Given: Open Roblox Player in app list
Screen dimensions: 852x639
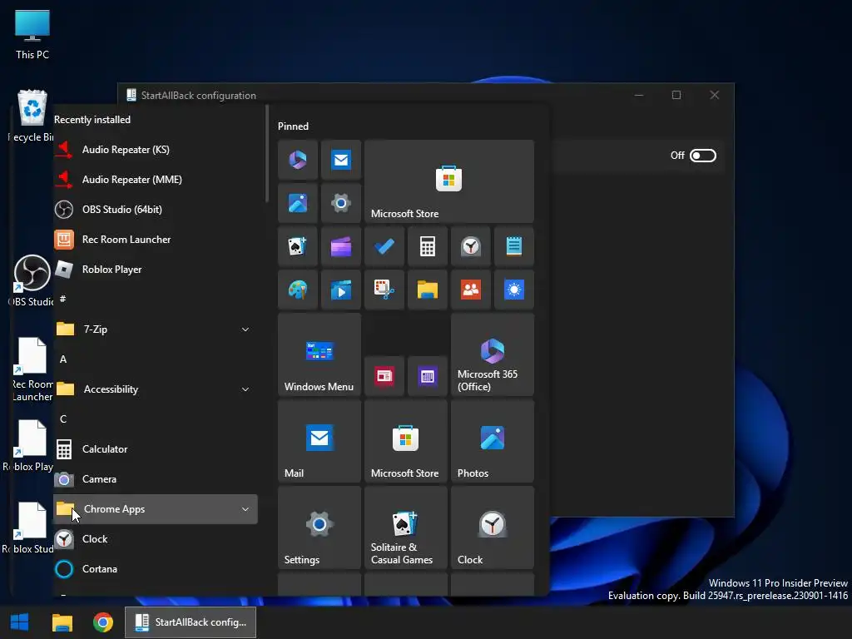Looking at the screenshot, I should tap(155, 270).
